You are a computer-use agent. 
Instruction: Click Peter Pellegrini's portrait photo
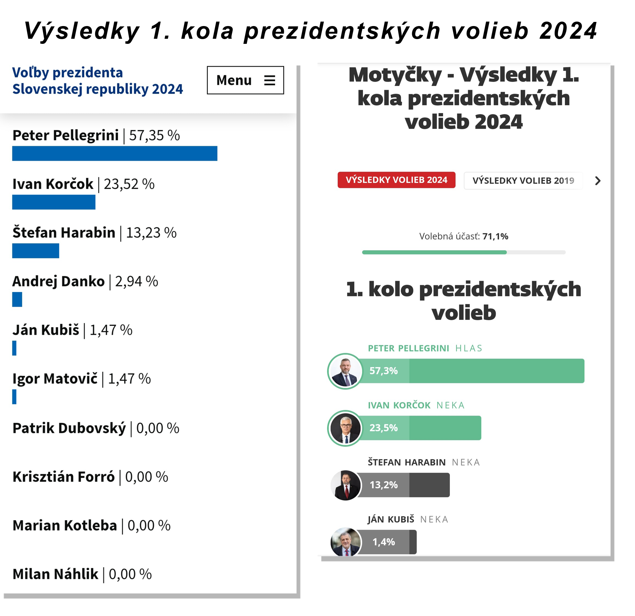(x=345, y=371)
